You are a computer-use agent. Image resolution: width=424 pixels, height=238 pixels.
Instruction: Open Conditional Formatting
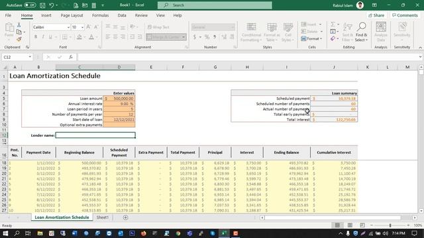tap(252, 32)
